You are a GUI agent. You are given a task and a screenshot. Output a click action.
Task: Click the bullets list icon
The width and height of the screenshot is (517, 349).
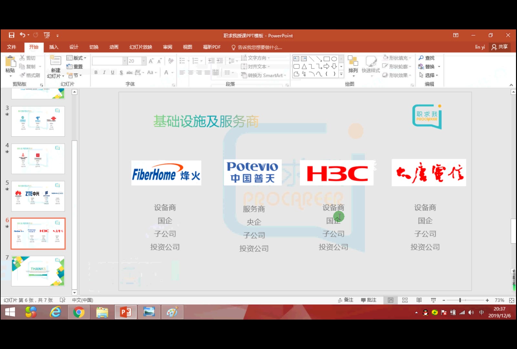click(182, 61)
